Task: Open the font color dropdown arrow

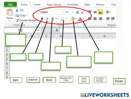Action: pos(84,19)
